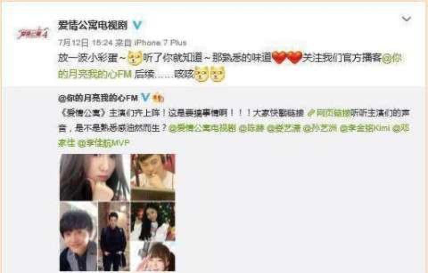
Task: Click the member badge icon after 你的月亮我的心FM
Action: click(x=158, y=98)
